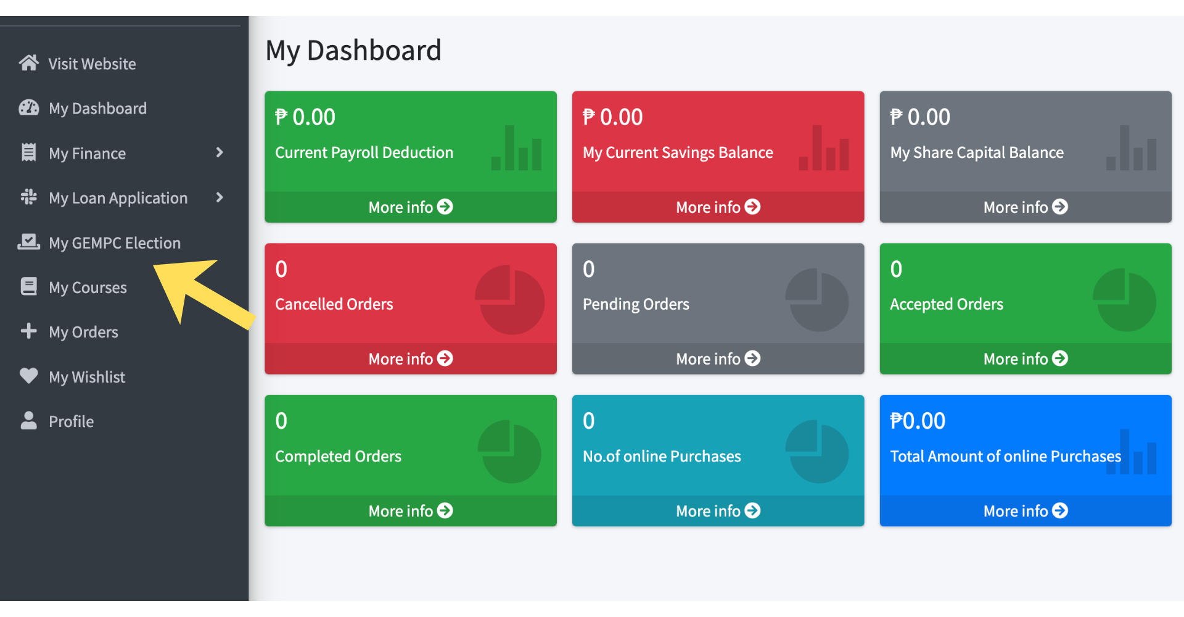
Task: Open More info for Current Payroll Deduction
Action: pos(410,207)
